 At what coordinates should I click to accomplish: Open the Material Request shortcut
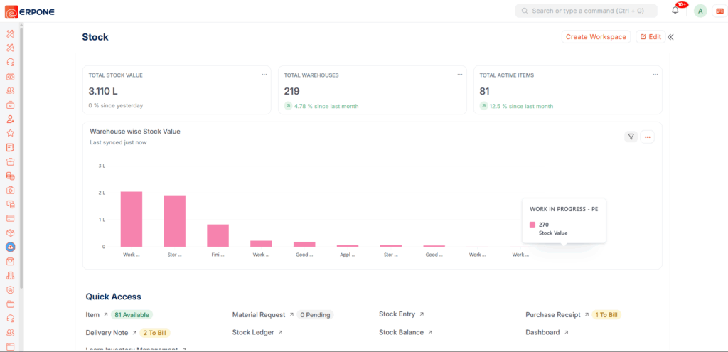coord(259,314)
